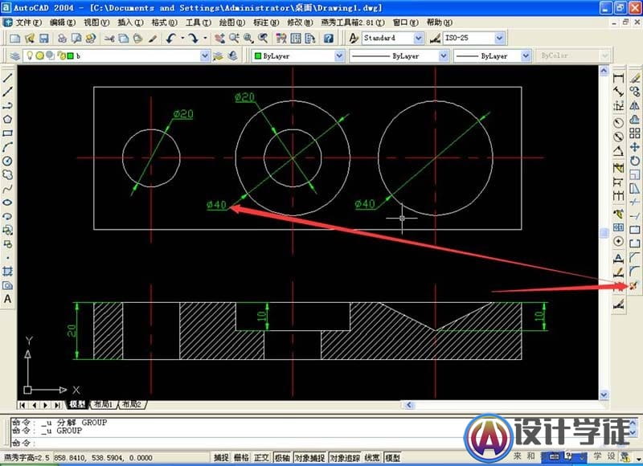Screen dimensions: 643x466
Task: Select the Aligned dimension tool
Action: tap(618, 92)
